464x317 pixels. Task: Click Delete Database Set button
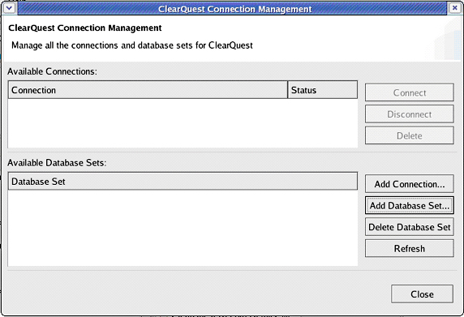[x=410, y=227]
